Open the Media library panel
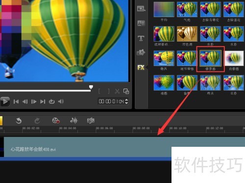The height and width of the screenshot is (183, 245). click(x=141, y=8)
